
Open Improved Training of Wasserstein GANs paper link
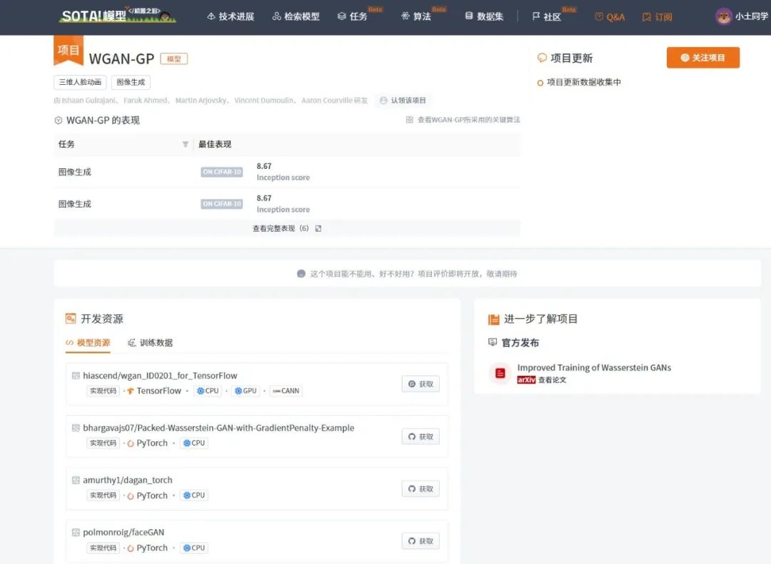(x=593, y=367)
